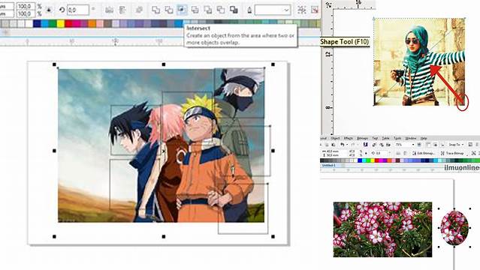The width and height of the screenshot is (480, 270).
Task: Pick the blue swatch in lower palette
Action: click(x=360, y=160)
